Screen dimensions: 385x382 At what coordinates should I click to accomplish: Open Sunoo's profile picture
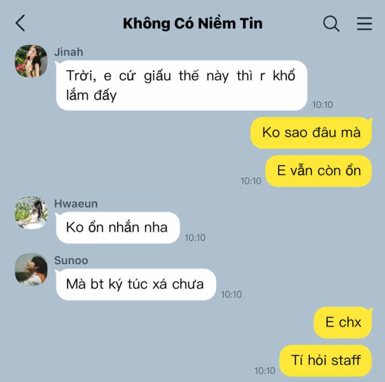click(x=31, y=269)
